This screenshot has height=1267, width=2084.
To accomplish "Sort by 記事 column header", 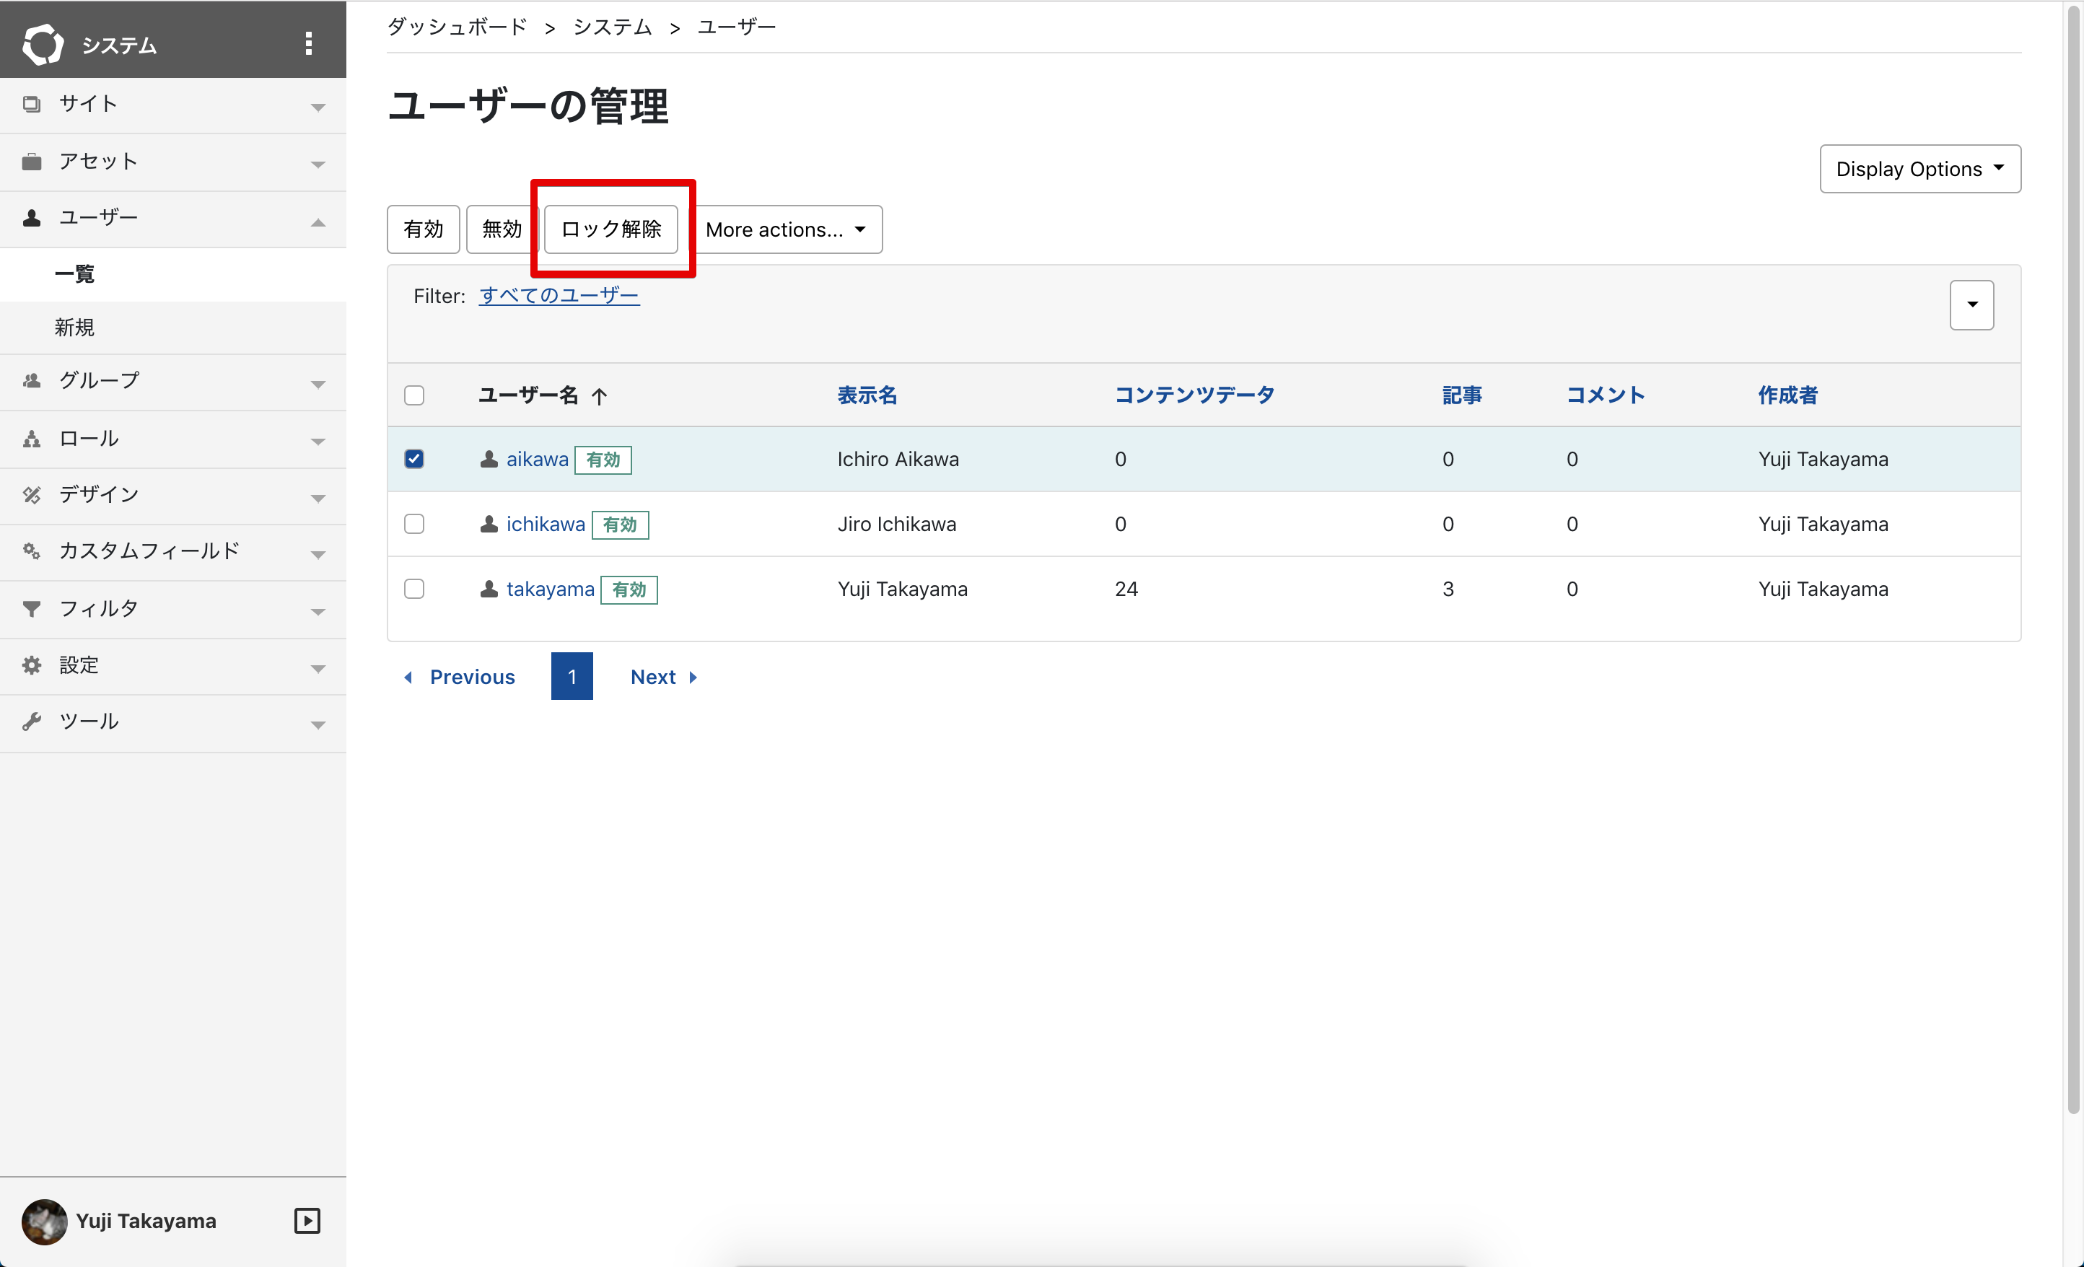I will tap(1461, 395).
